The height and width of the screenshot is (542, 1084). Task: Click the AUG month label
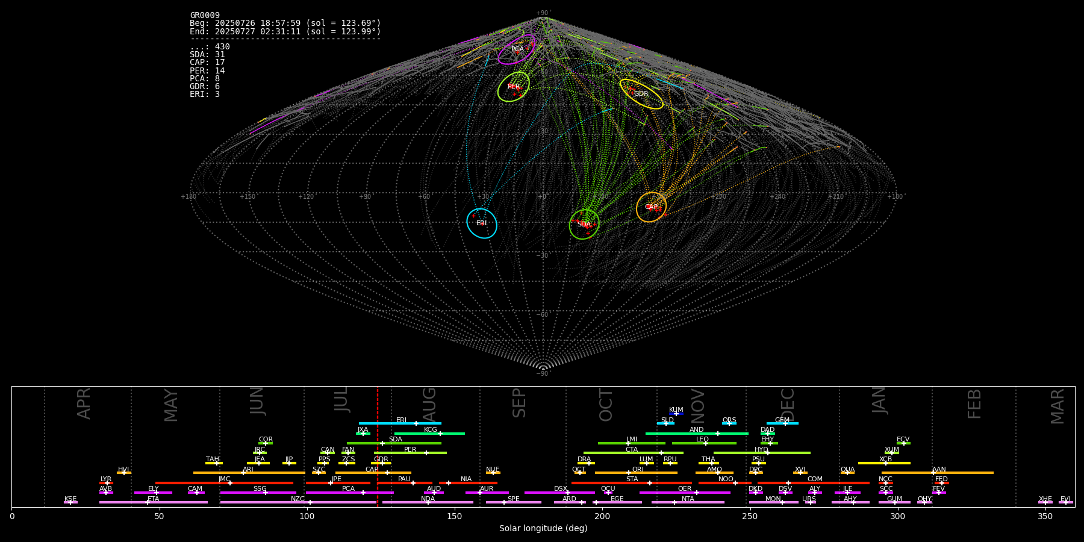coord(429,403)
